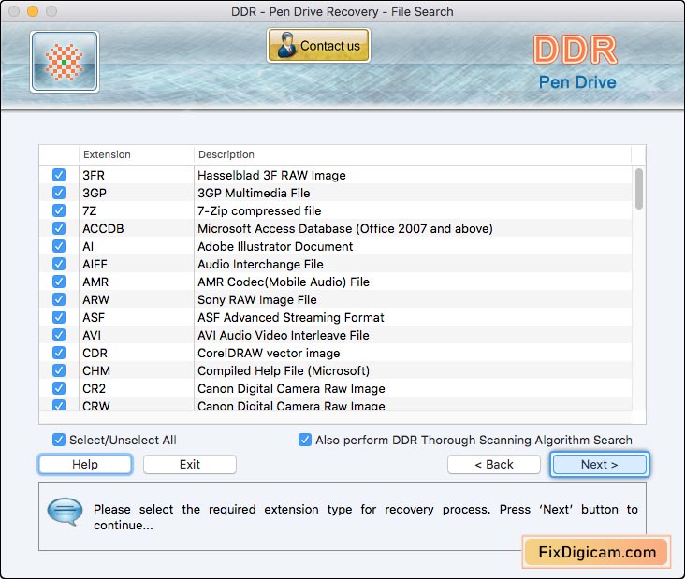Toggle the CR2 extension checkbox
Screen dimensions: 685x579
click(x=59, y=388)
